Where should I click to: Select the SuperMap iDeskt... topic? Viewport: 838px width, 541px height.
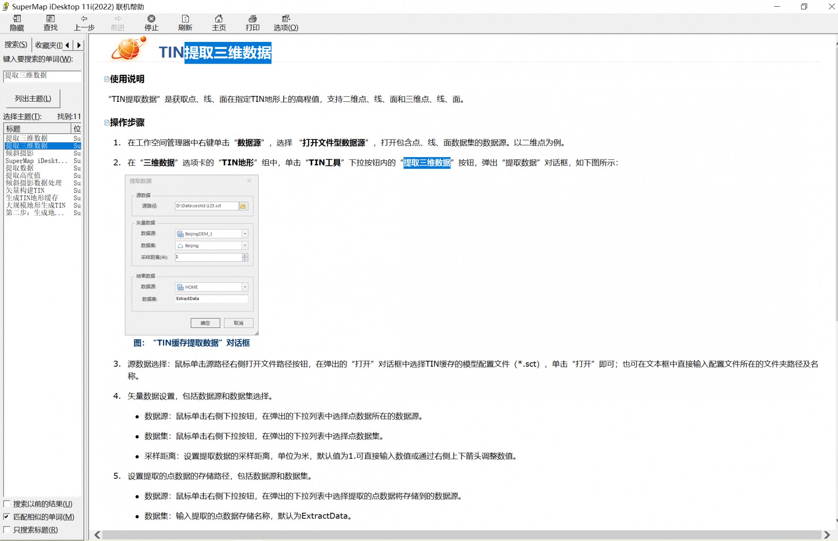[x=43, y=161]
